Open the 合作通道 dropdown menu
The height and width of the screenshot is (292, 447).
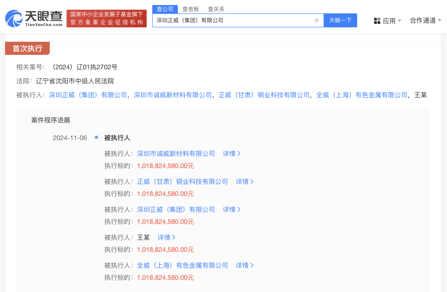pos(425,20)
